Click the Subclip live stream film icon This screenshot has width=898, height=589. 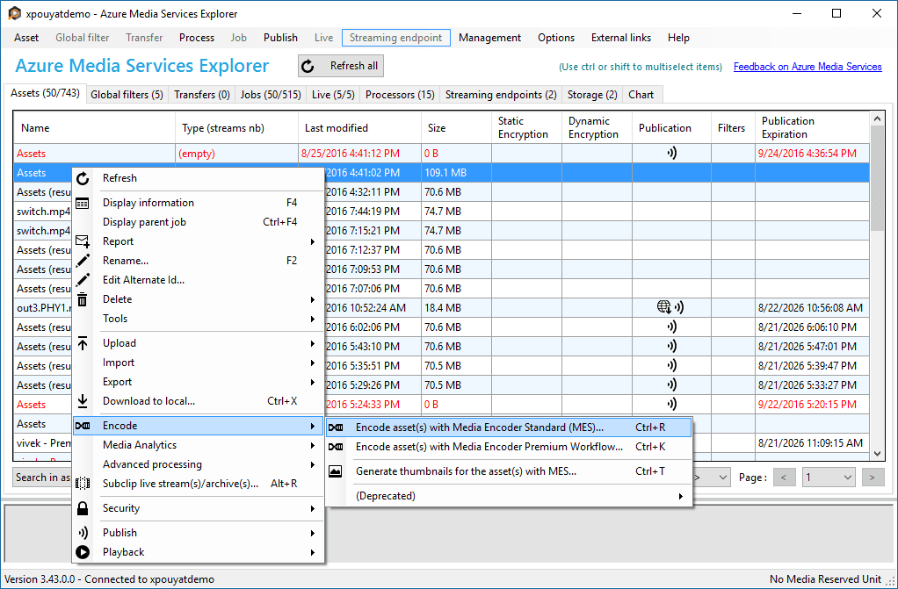83,484
